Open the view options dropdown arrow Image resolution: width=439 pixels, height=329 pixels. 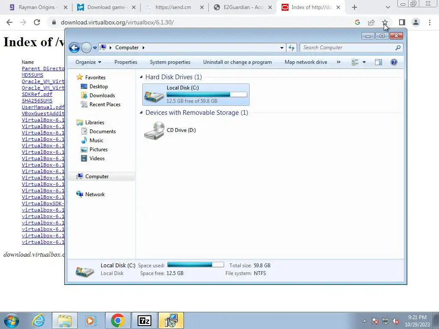(x=364, y=62)
